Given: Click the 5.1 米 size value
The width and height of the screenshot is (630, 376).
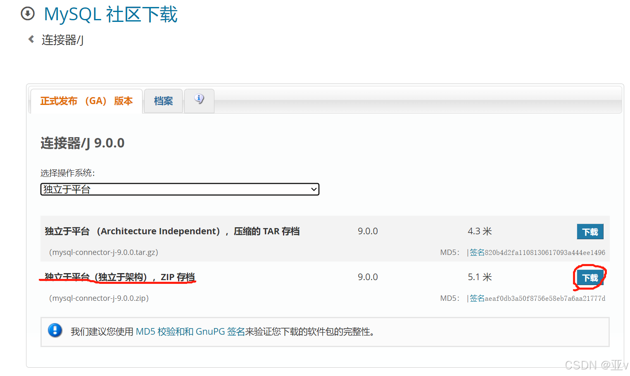Looking at the screenshot, I should click(x=480, y=277).
